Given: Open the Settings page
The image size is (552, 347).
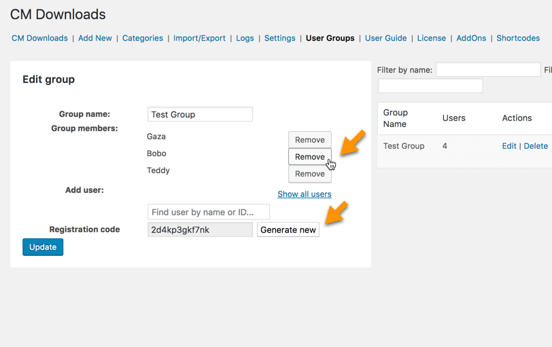Looking at the screenshot, I should [x=279, y=38].
